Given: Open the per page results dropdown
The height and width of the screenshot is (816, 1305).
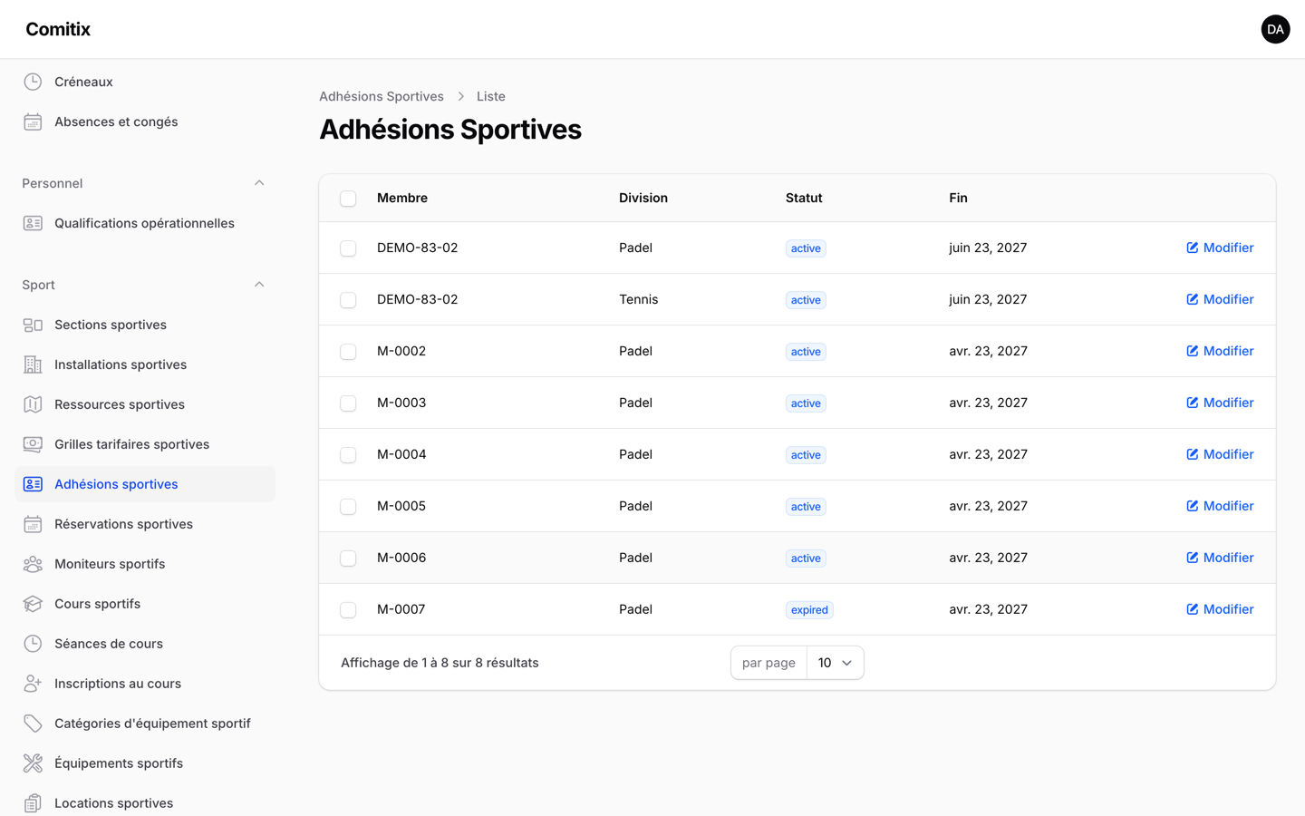Looking at the screenshot, I should (x=835, y=663).
